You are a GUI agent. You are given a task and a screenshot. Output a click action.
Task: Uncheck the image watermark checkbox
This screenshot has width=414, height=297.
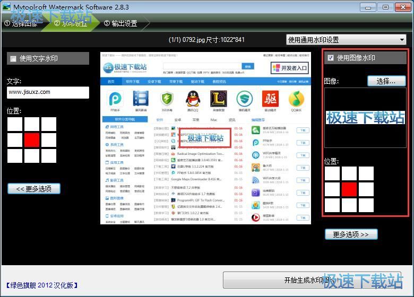[330, 58]
